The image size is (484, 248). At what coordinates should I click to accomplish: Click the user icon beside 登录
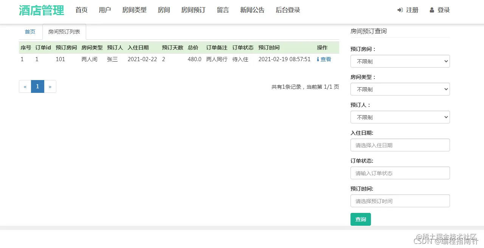432,10
